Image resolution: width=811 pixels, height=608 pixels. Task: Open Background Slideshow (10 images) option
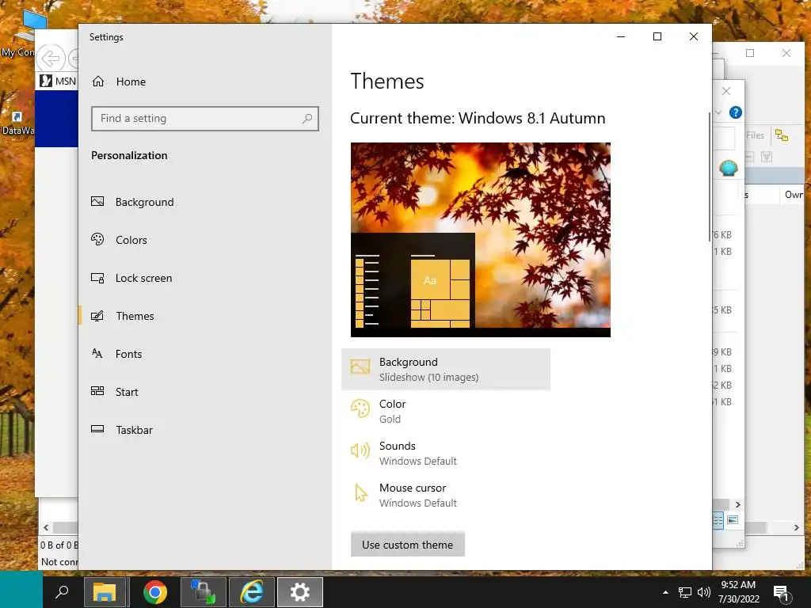446,369
